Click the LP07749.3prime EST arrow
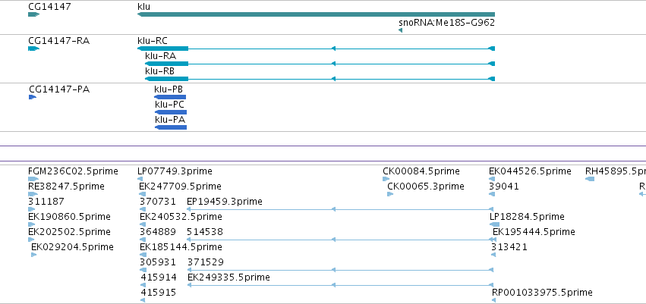The width and height of the screenshot is (646, 304). pos(140,179)
